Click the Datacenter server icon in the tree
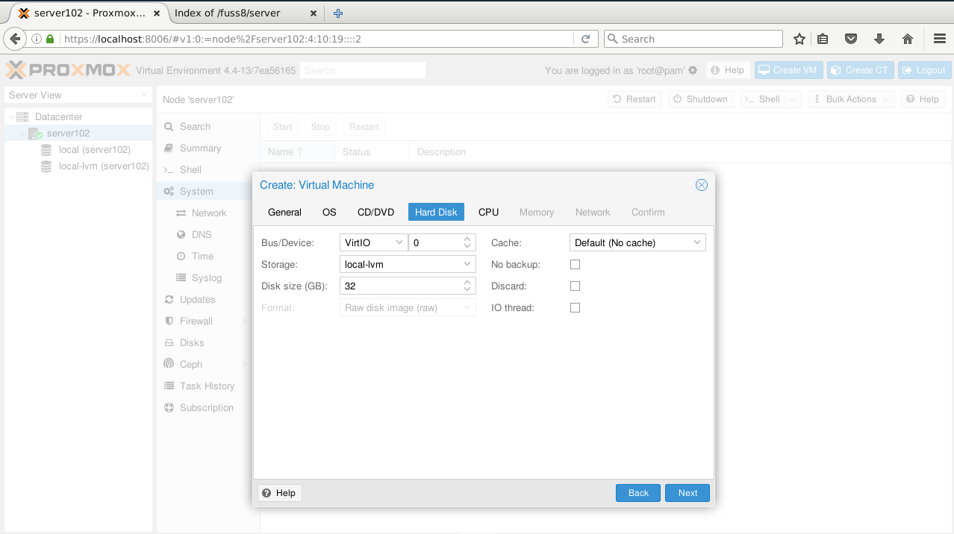 [x=22, y=117]
